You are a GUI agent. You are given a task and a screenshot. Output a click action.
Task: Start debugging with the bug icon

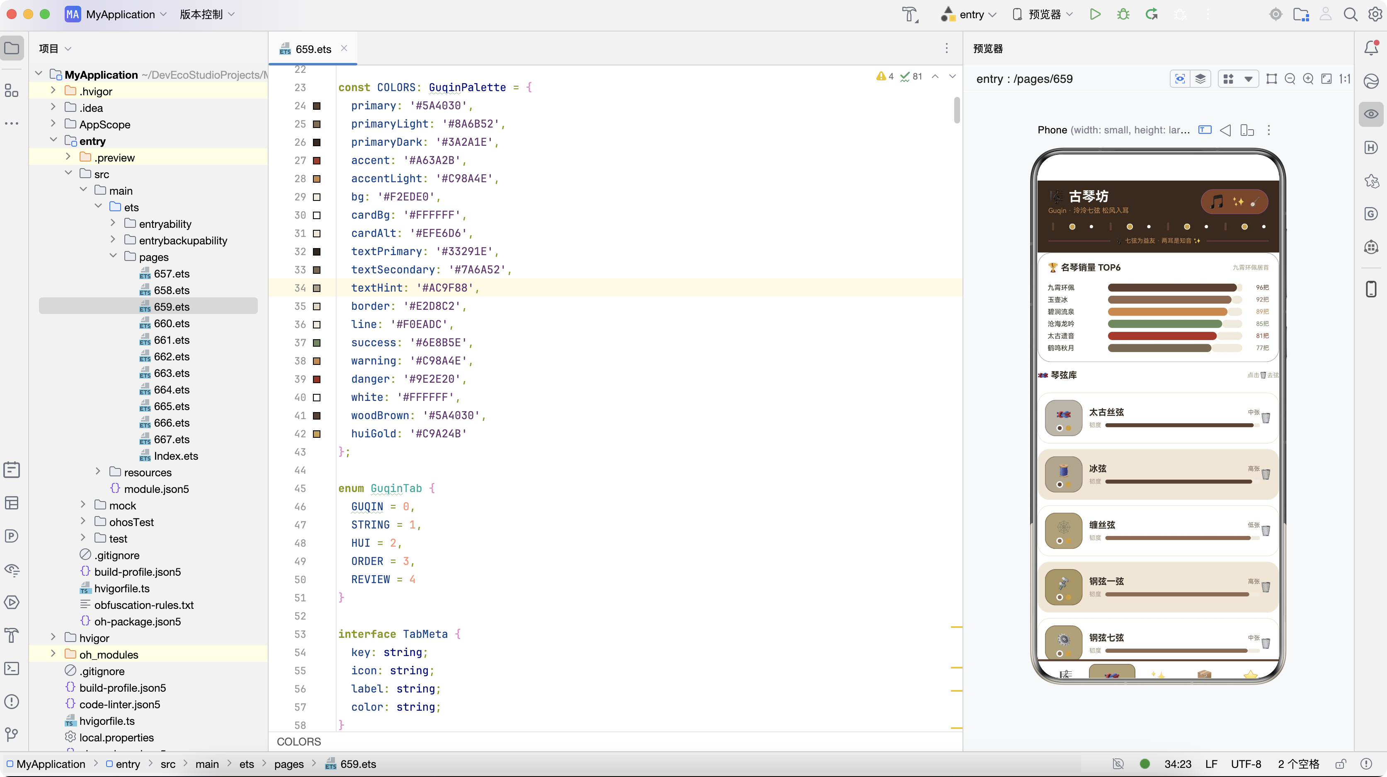(1123, 14)
